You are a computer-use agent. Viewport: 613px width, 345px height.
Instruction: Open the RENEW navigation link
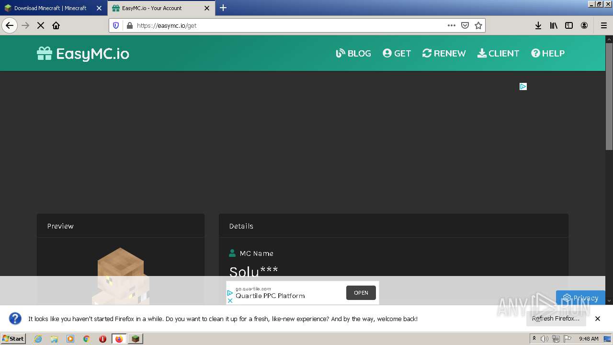coord(444,53)
